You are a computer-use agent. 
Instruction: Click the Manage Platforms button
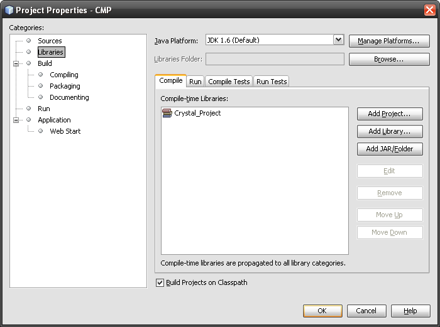pyautogui.click(x=389, y=41)
